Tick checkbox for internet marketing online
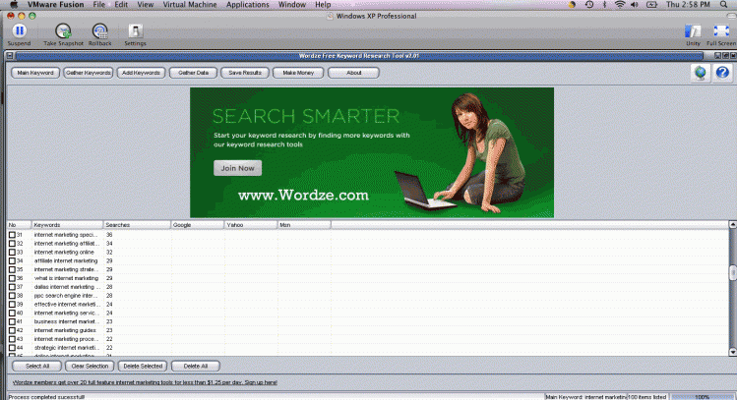 (x=12, y=253)
